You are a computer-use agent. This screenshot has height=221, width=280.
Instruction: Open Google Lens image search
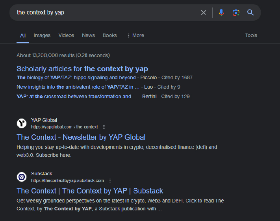(236, 13)
